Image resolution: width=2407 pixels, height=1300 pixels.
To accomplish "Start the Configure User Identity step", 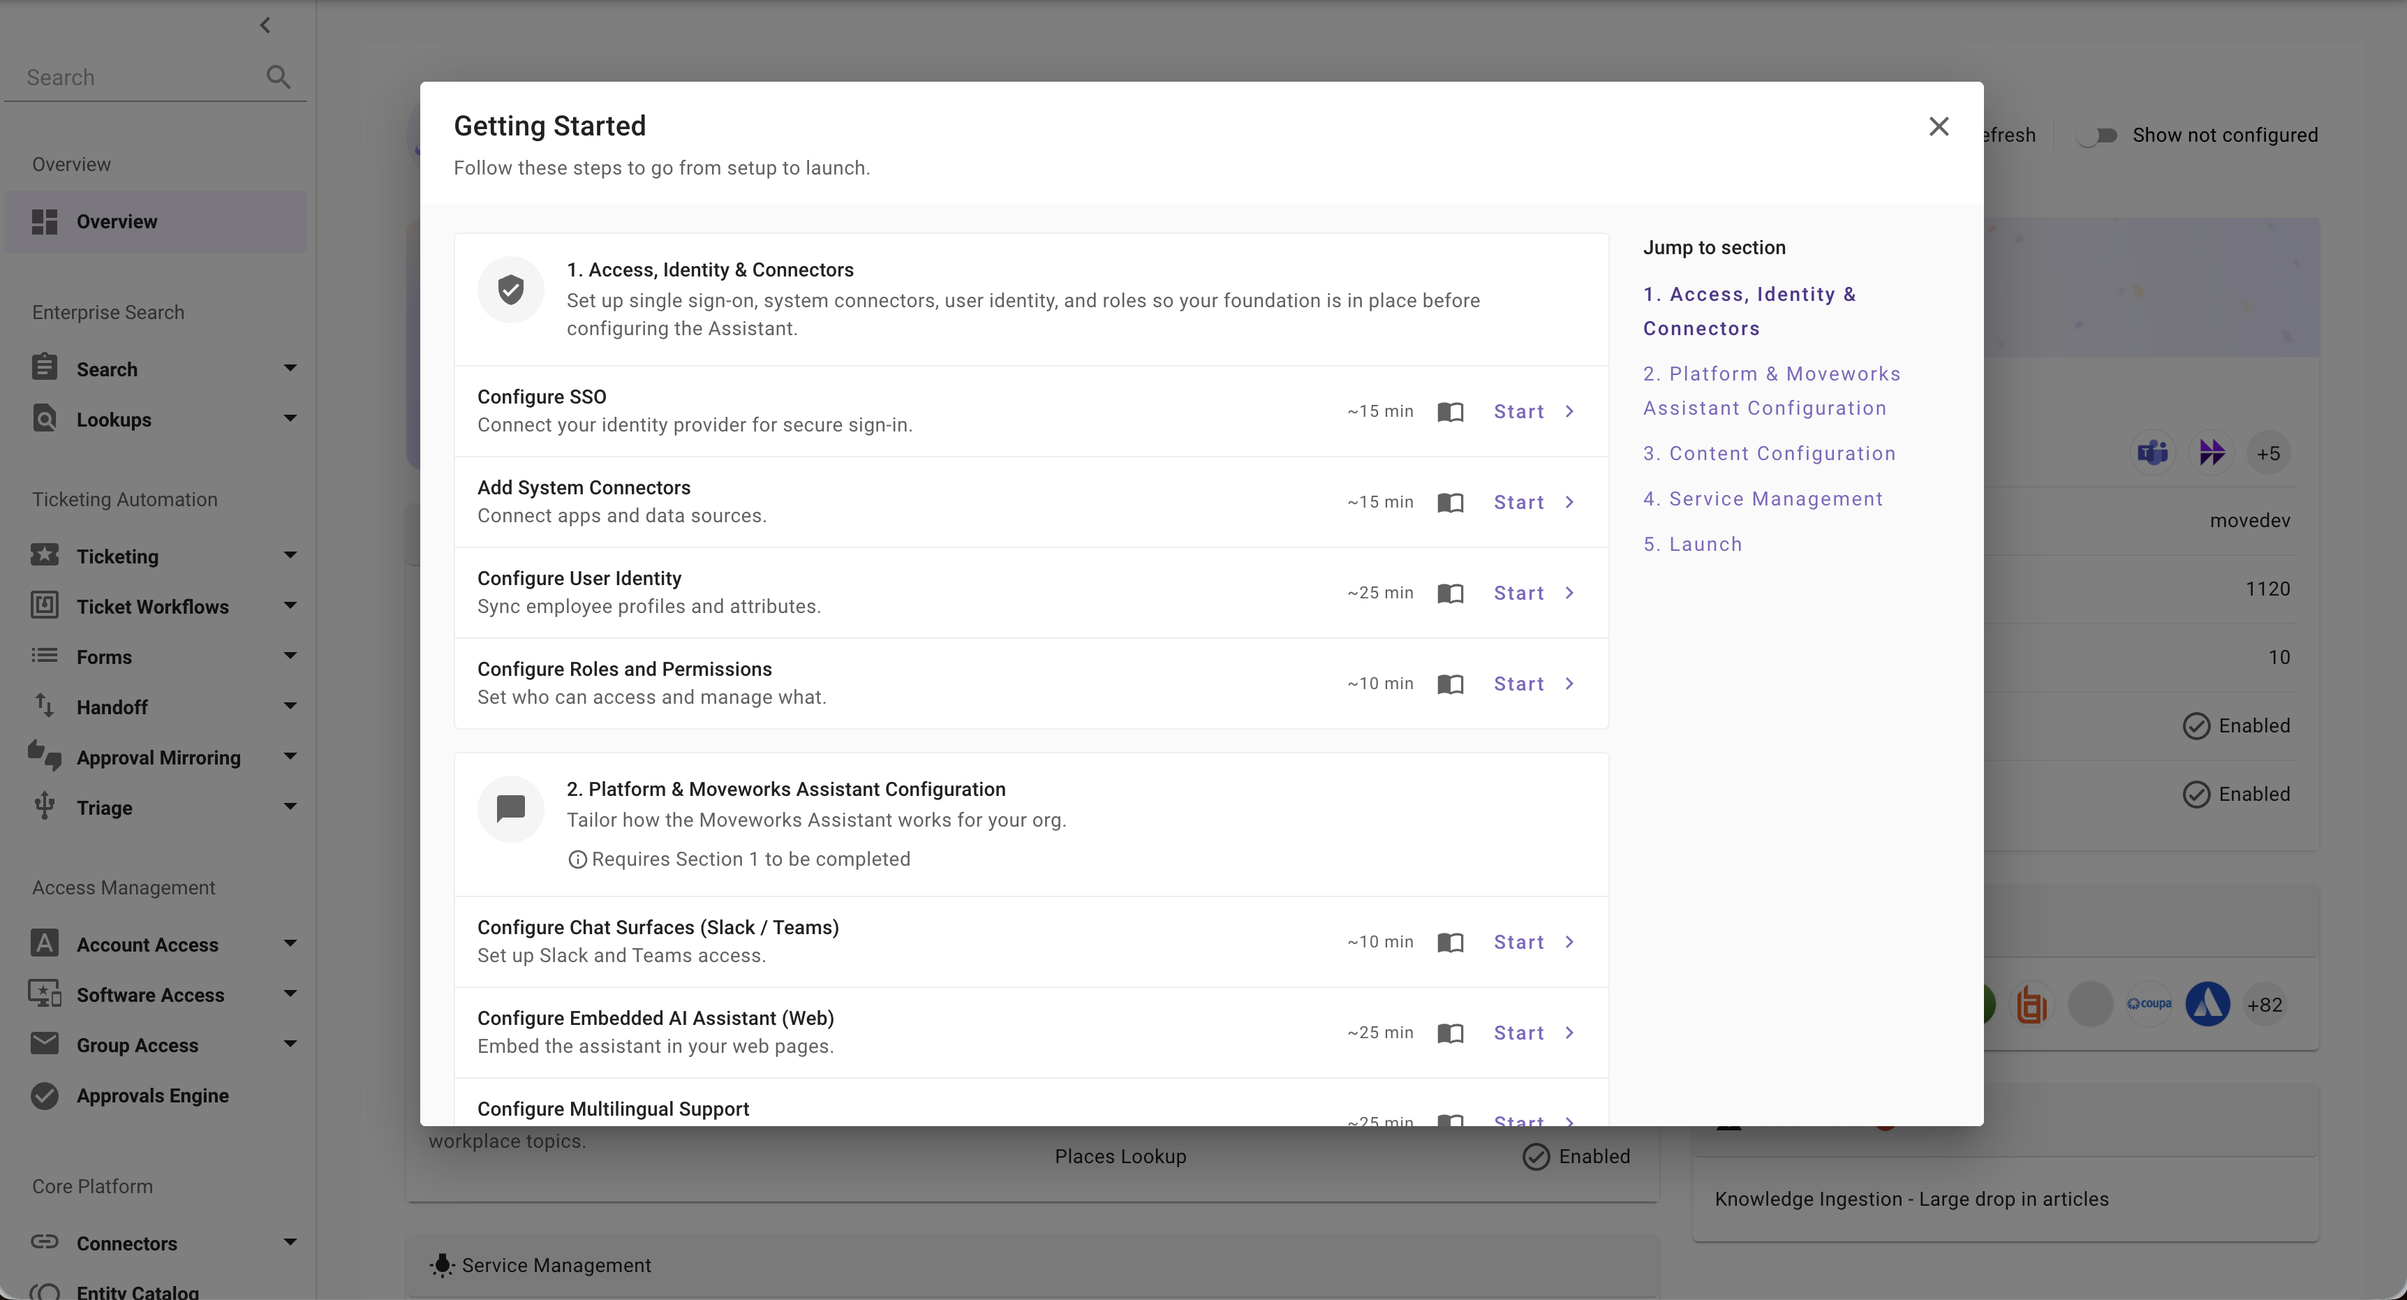I will [x=1534, y=593].
